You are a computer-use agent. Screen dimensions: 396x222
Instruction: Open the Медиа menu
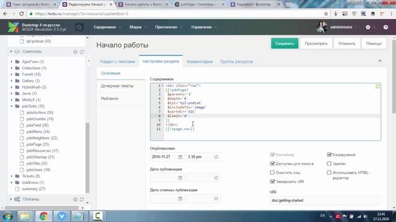[137, 27]
